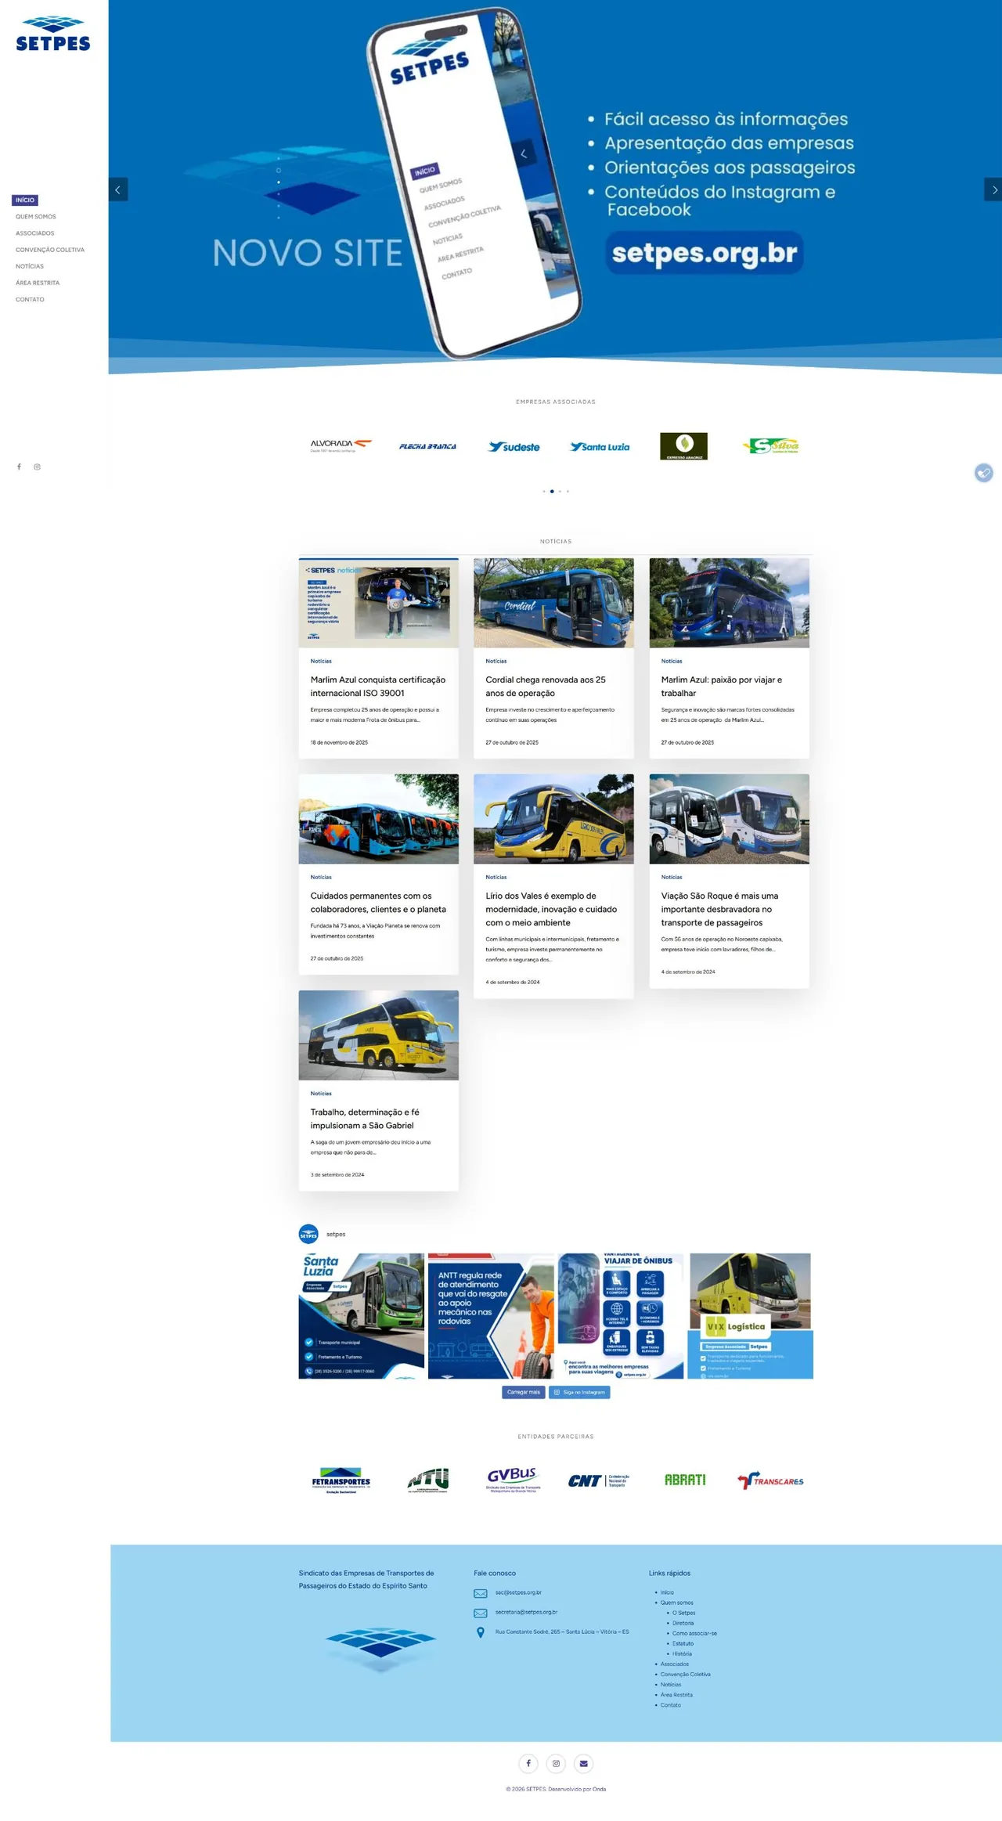
Task: Select the first associates carousel dot
Action: pos(544,492)
